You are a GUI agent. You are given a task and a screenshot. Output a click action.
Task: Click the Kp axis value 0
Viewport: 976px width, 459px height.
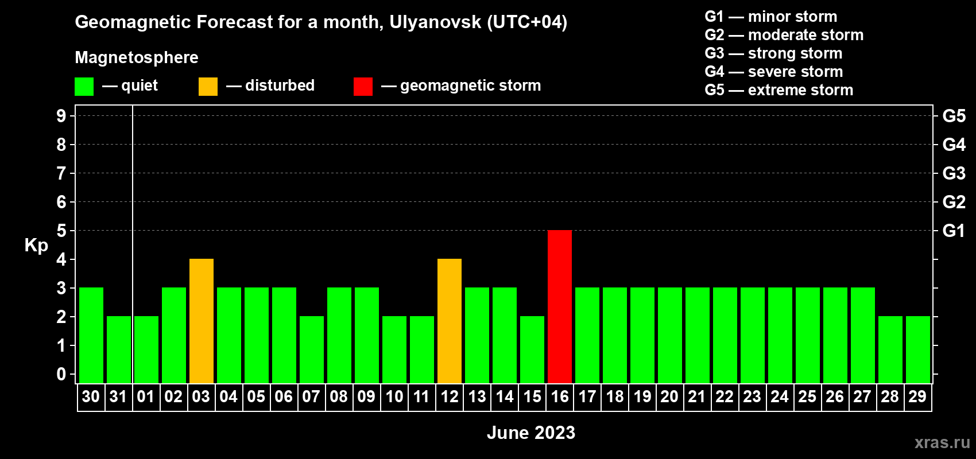click(61, 374)
